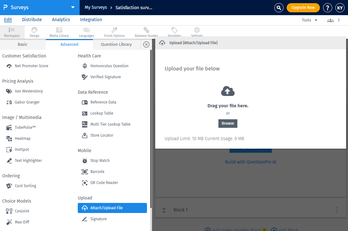The image size is (348, 231).
Task: Open the Media Library toolbar icon
Action: click(59, 32)
